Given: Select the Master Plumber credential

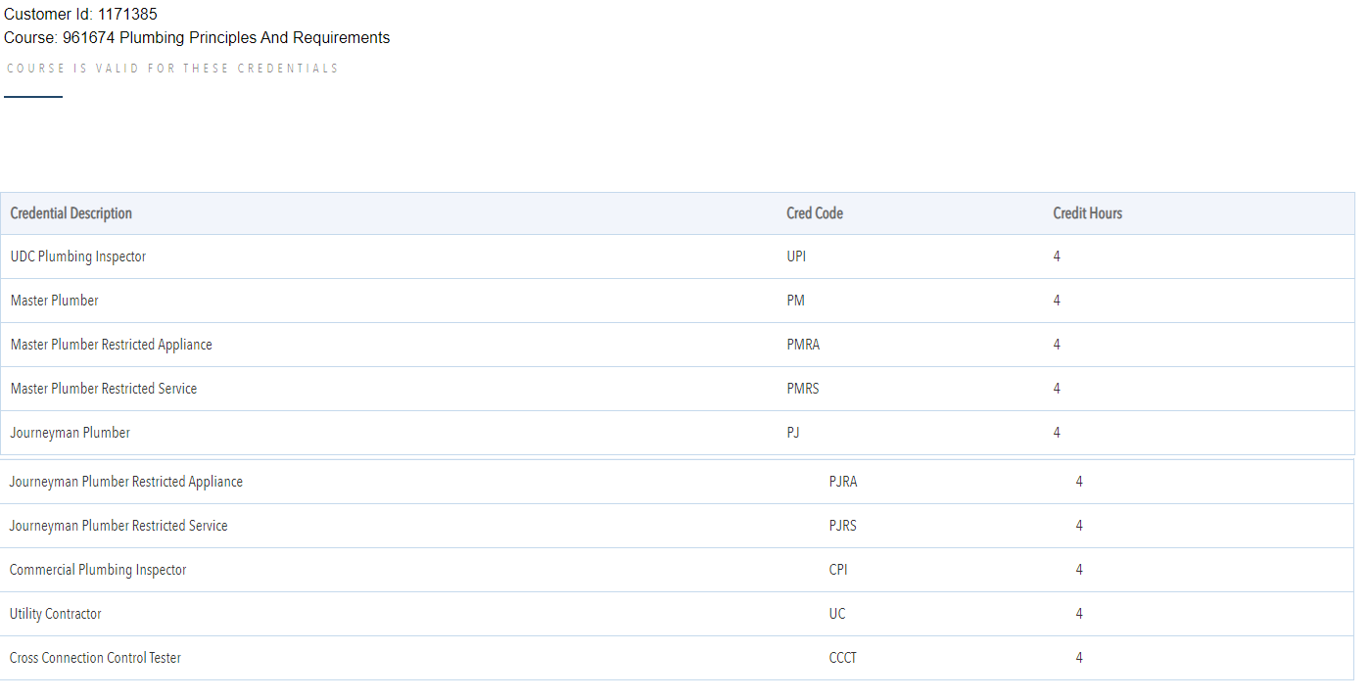Looking at the screenshot, I should [x=55, y=301].
